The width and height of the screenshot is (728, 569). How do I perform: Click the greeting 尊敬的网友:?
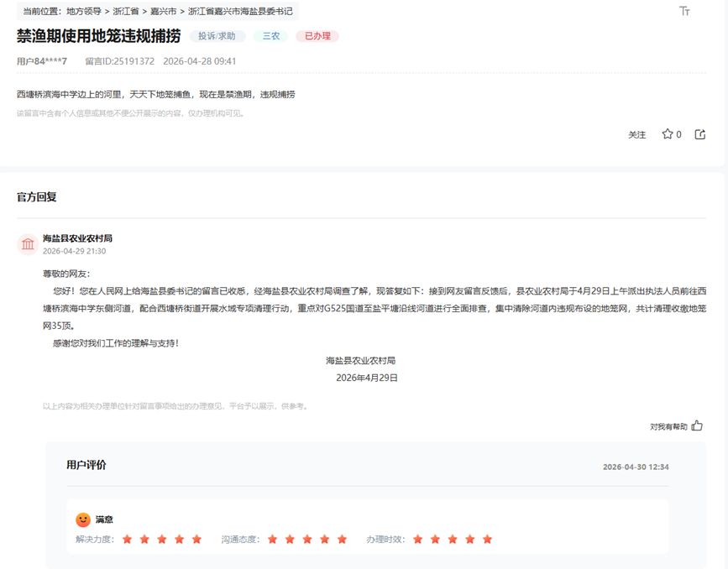click(x=66, y=274)
